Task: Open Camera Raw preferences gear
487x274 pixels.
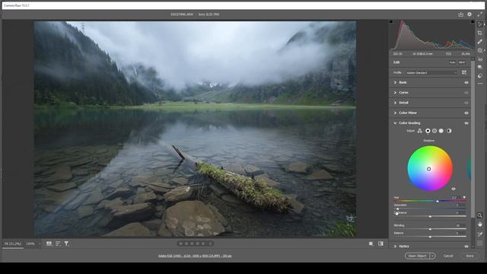Action: [469, 14]
